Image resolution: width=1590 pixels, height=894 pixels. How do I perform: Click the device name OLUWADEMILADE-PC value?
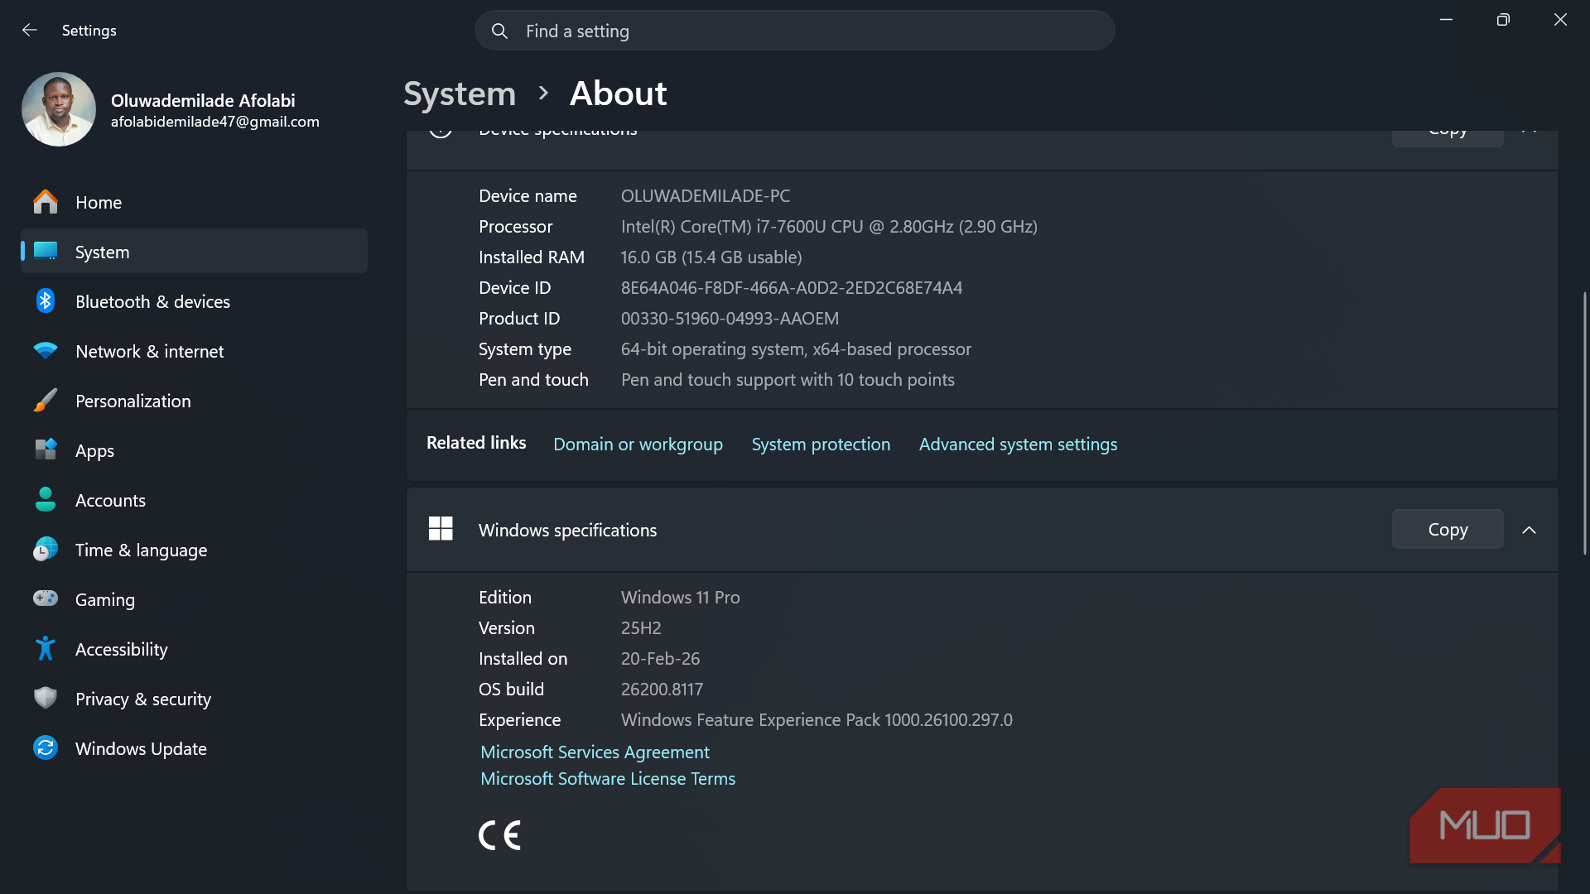point(706,195)
